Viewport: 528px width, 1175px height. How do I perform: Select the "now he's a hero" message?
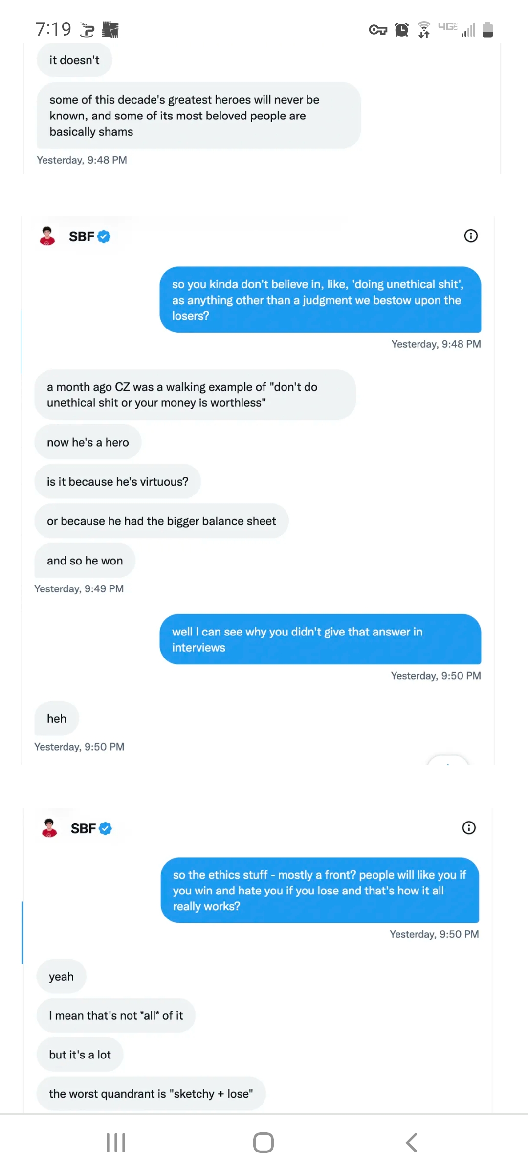click(x=88, y=442)
